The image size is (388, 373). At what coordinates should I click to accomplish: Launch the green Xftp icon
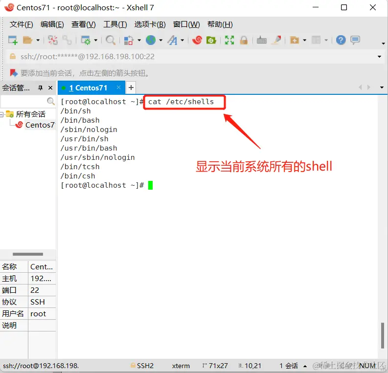[x=211, y=40]
